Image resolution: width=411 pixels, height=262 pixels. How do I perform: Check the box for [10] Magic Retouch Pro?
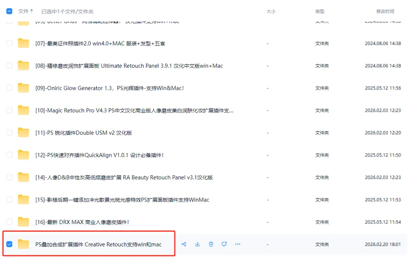click(9, 110)
